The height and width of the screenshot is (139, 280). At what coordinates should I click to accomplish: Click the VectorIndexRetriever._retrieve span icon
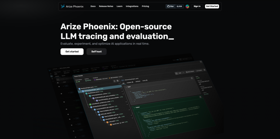(90, 96)
